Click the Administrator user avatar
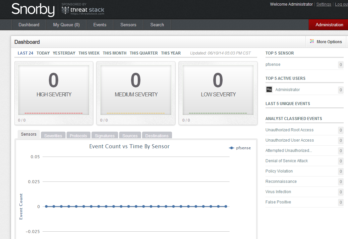 coord(269,89)
